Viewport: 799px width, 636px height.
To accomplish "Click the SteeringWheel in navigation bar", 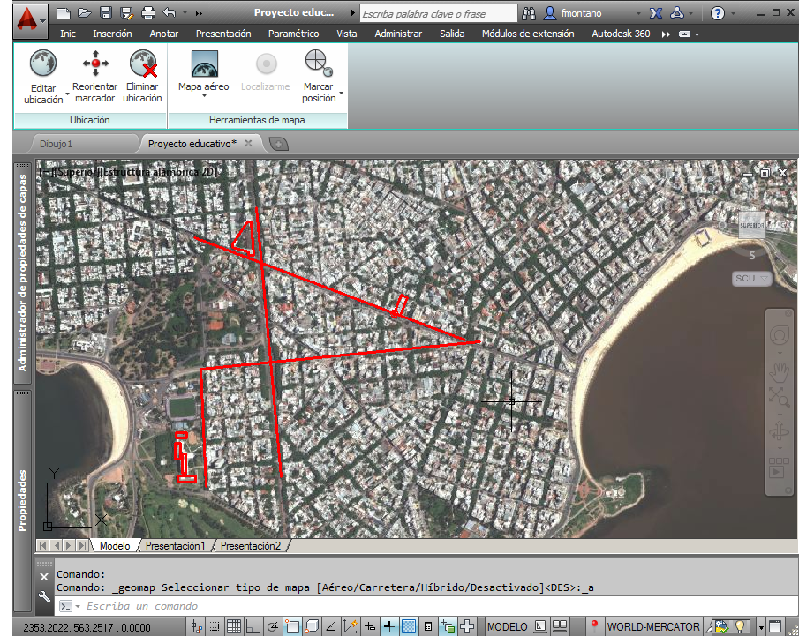I will [779, 336].
